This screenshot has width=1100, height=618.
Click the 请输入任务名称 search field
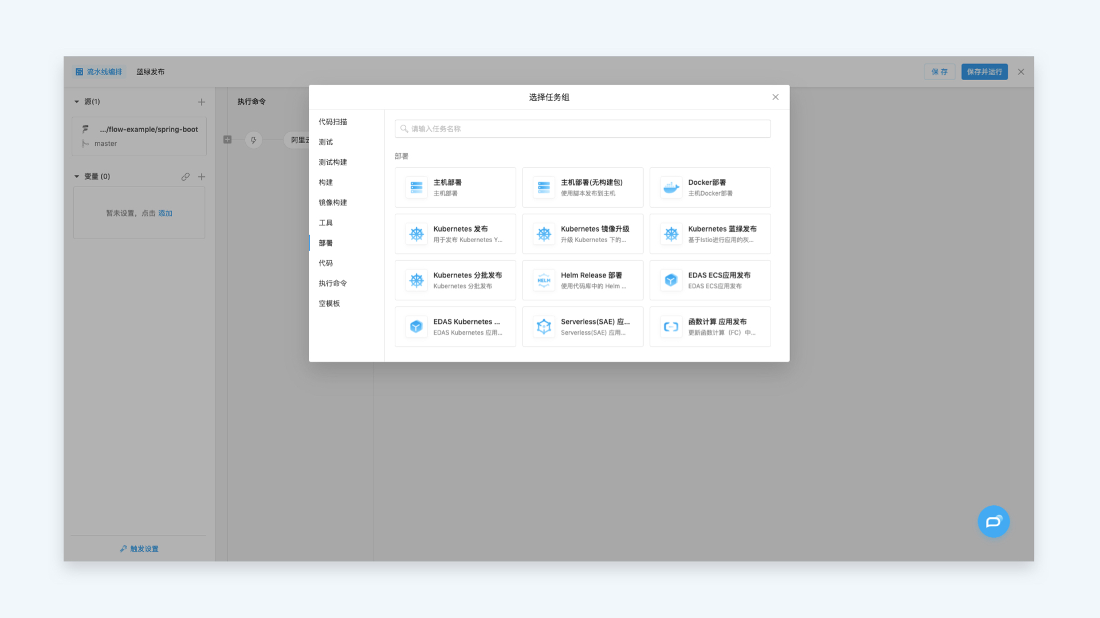click(583, 129)
